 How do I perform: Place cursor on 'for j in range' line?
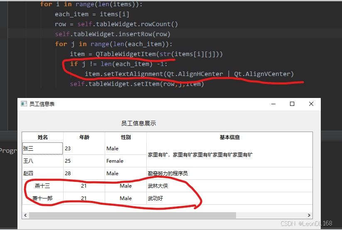[113, 44]
